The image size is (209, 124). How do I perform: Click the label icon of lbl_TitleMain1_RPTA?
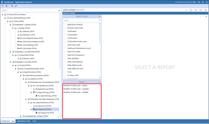click(x=18, y=35)
